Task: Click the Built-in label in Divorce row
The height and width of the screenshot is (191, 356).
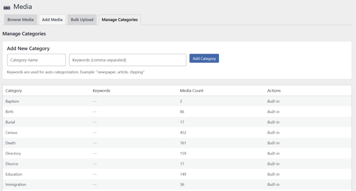Action: tap(273, 164)
